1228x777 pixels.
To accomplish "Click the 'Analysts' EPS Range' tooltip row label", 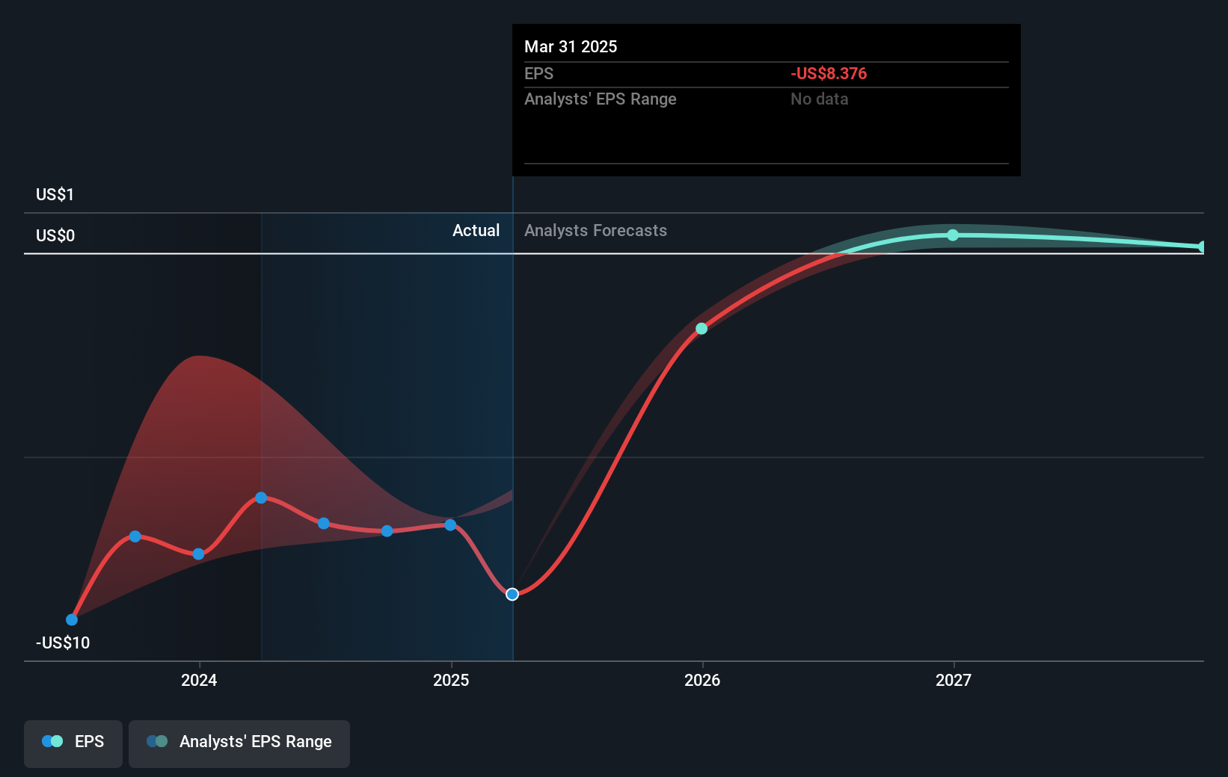I will pos(600,99).
